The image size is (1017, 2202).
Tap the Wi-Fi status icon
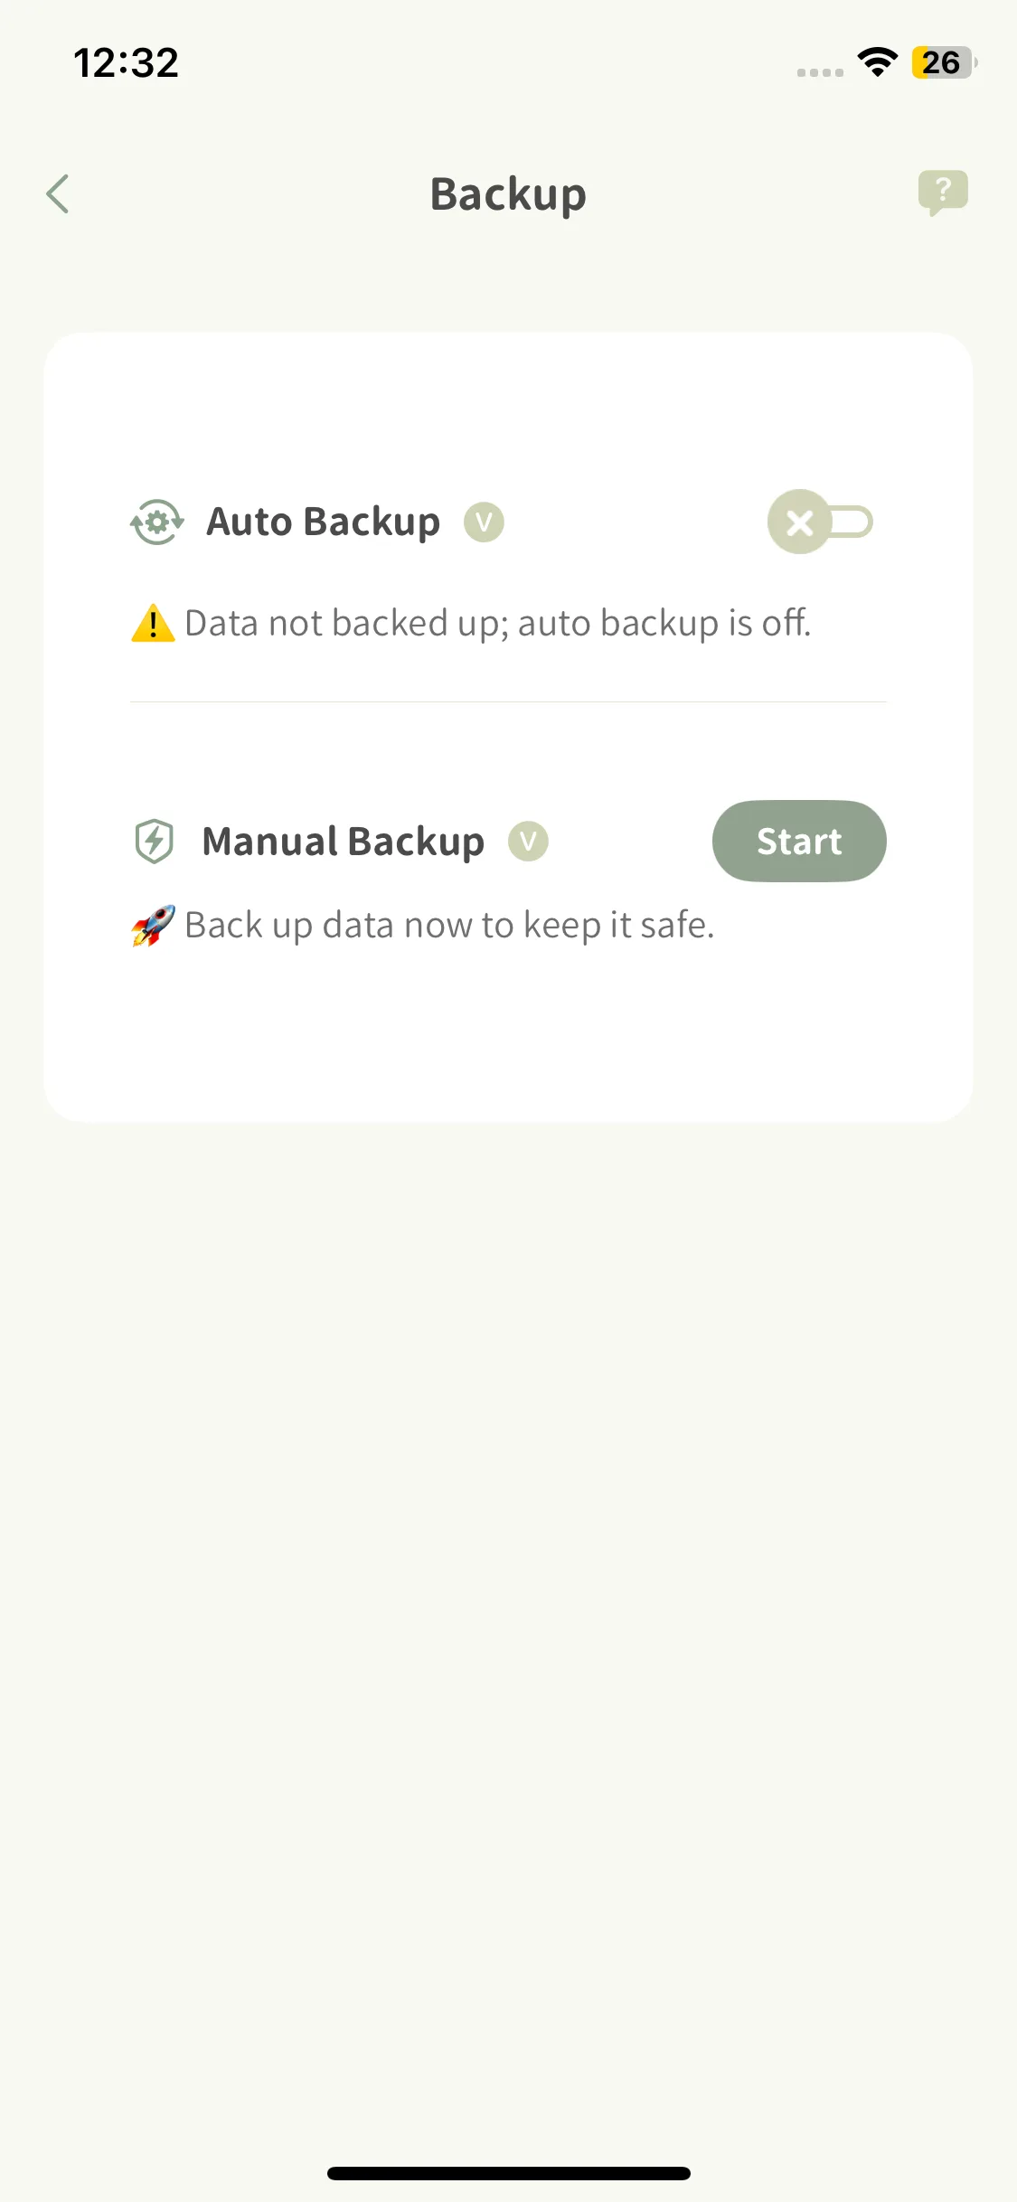877,62
